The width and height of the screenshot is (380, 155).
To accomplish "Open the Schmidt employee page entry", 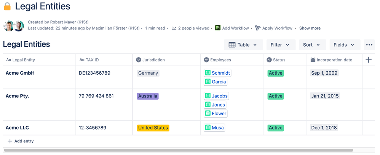I will click(217, 73).
